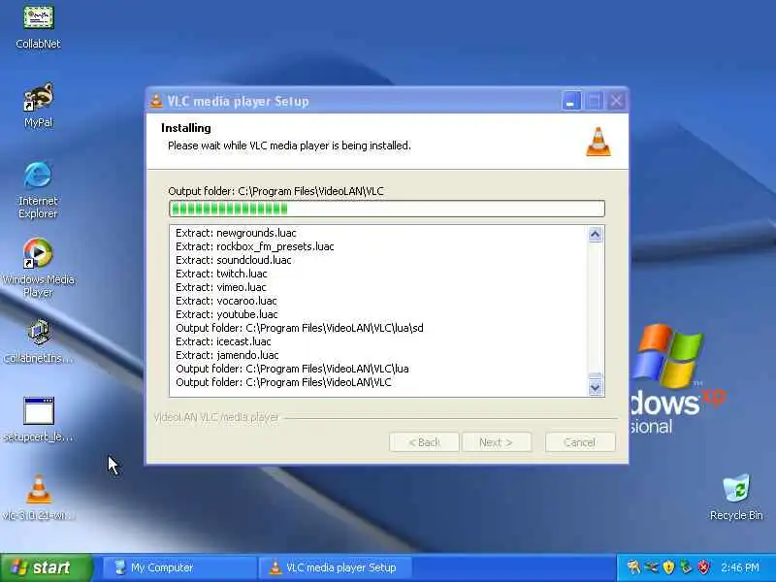Open the Start menu
Screen dimensions: 776x582
[x=46, y=567]
